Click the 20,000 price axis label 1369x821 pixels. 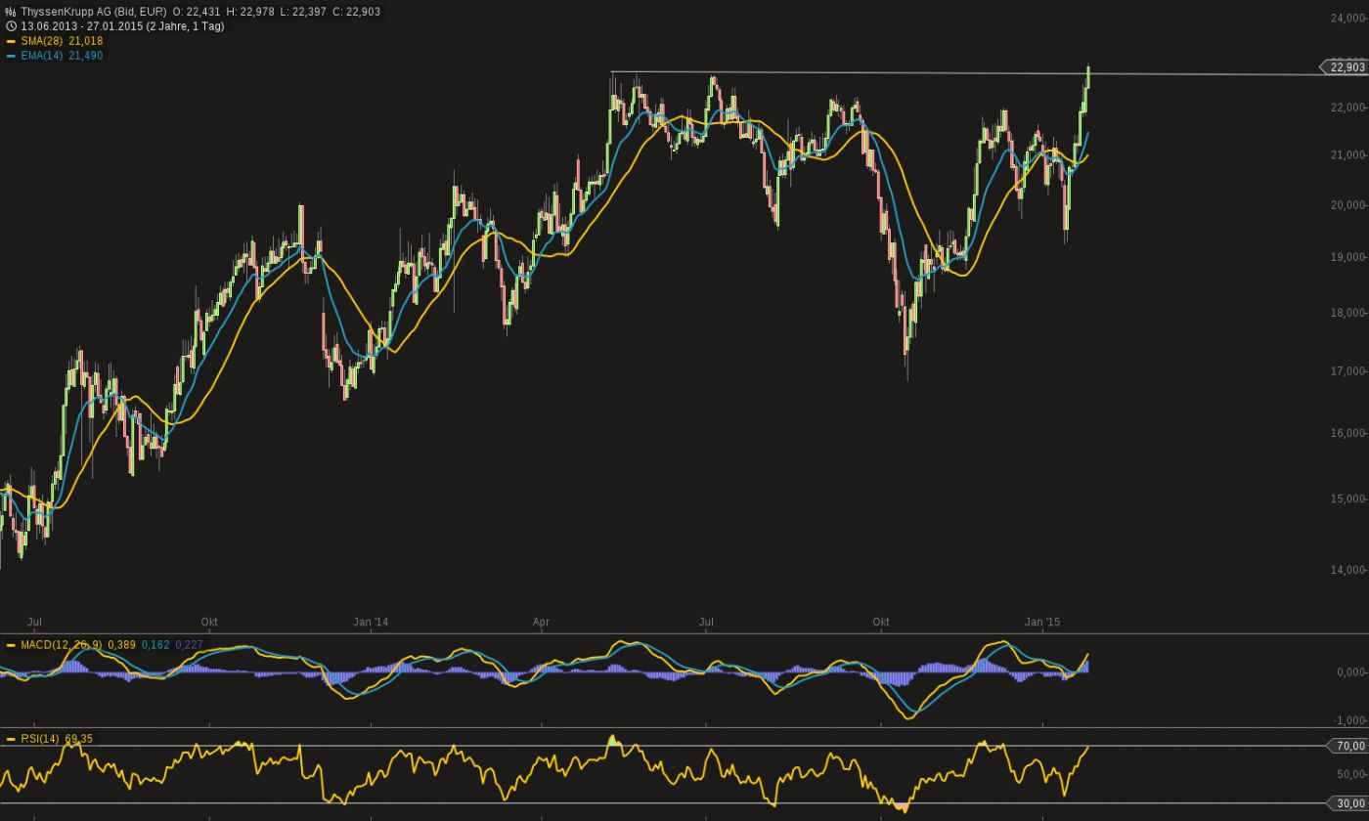[x=1347, y=205]
